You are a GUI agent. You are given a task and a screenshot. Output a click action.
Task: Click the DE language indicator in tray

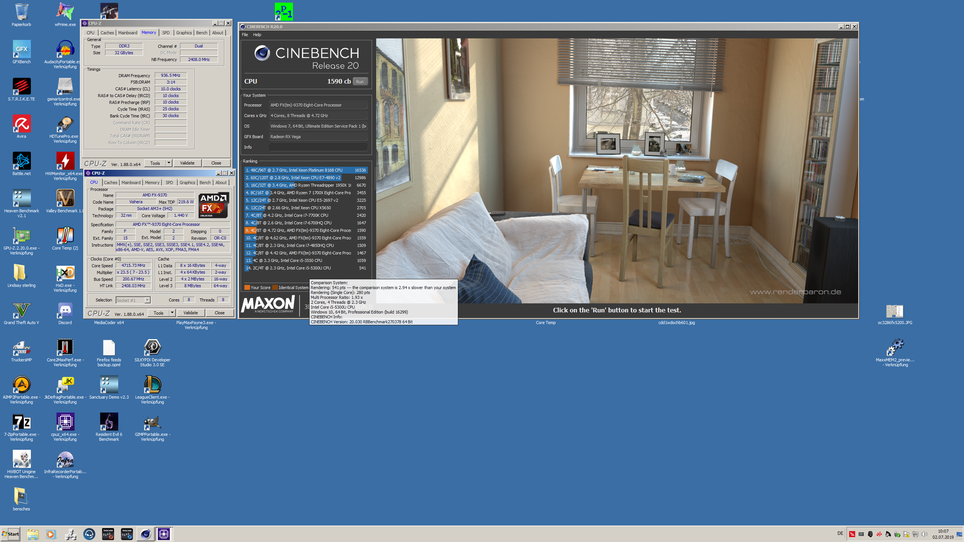[x=840, y=533]
